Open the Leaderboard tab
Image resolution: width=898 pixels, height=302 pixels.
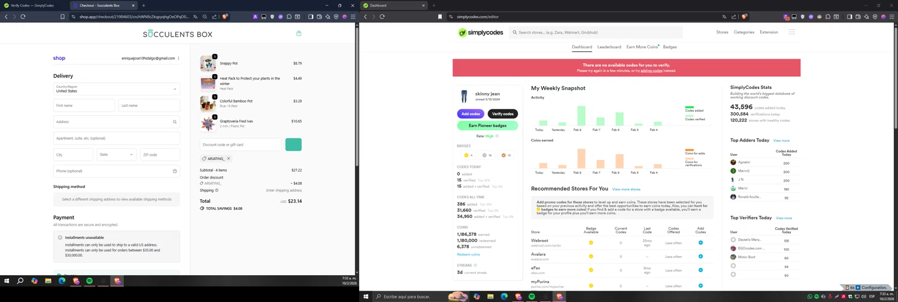tap(609, 47)
